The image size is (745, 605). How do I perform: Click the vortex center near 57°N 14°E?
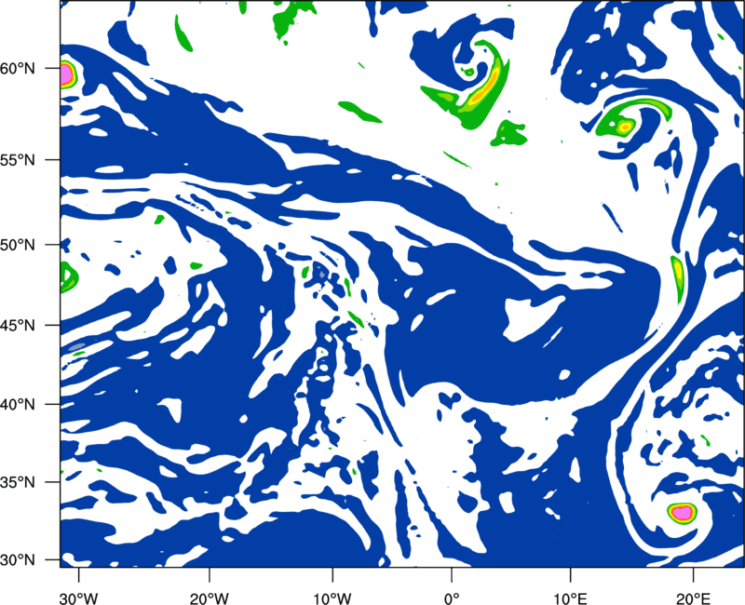click(x=624, y=127)
